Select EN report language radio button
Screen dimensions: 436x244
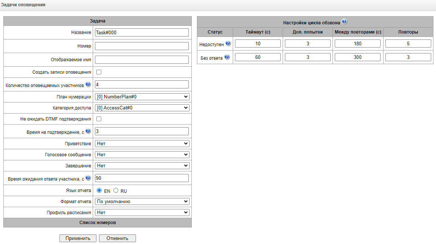pos(99,191)
